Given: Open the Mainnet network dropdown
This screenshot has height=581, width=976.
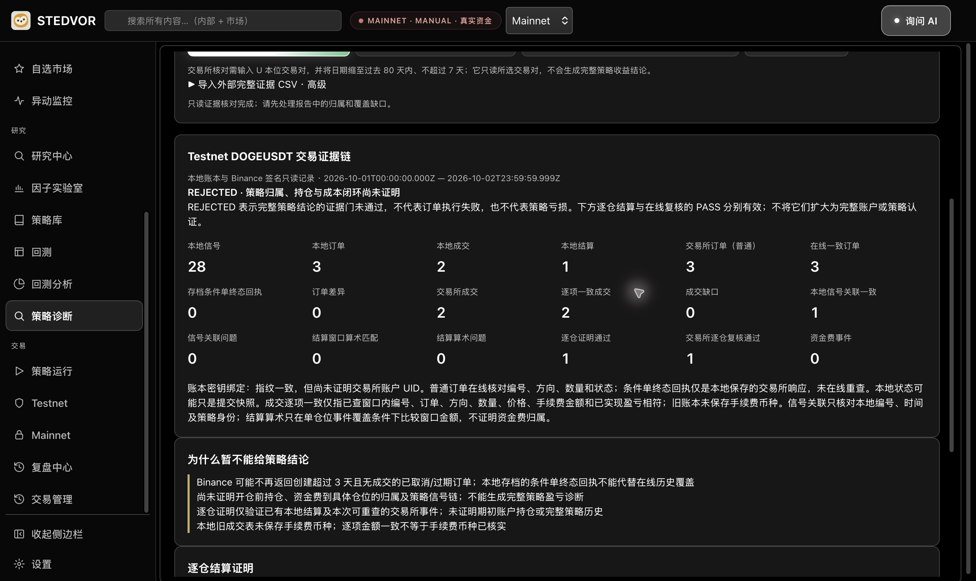Looking at the screenshot, I should click(539, 21).
